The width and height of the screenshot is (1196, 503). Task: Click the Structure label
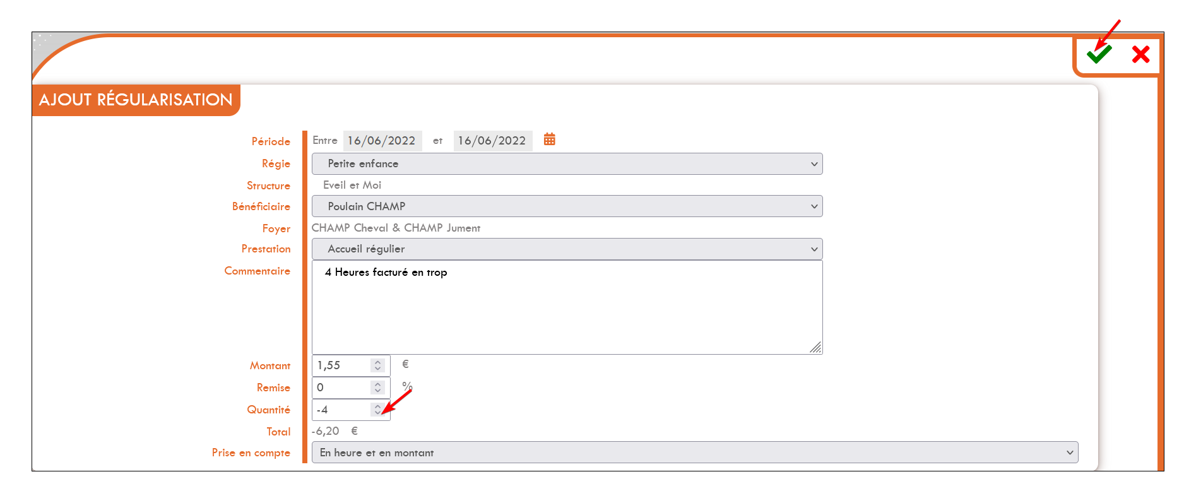[268, 186]
